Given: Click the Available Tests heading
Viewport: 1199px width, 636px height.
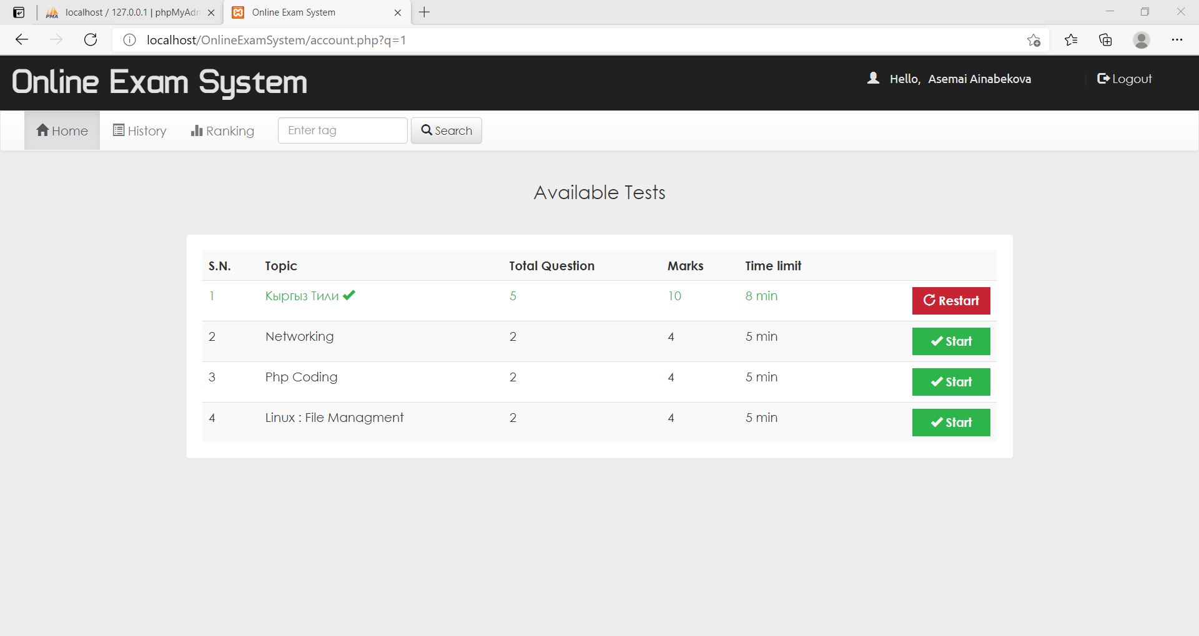Looking at the screenshot, I should [x=599, y=192].
